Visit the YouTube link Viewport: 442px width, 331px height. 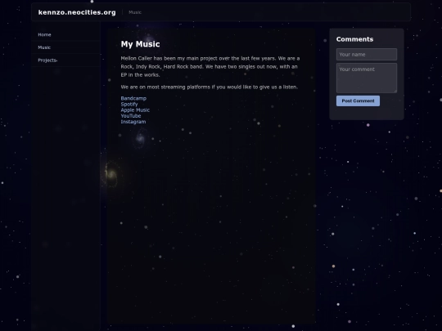(x=131, y=116)
